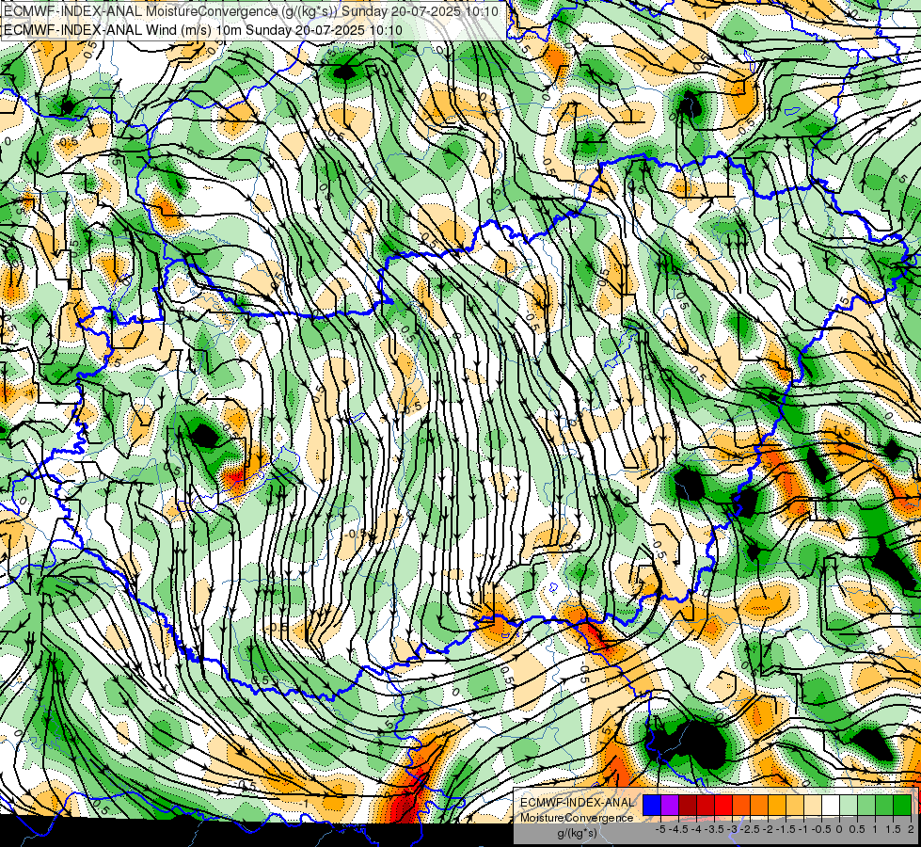Image resolution: width=921 pixels, height=847 pixels.
Task: Click the legend scale value -5
Action: tap(661, 829)
